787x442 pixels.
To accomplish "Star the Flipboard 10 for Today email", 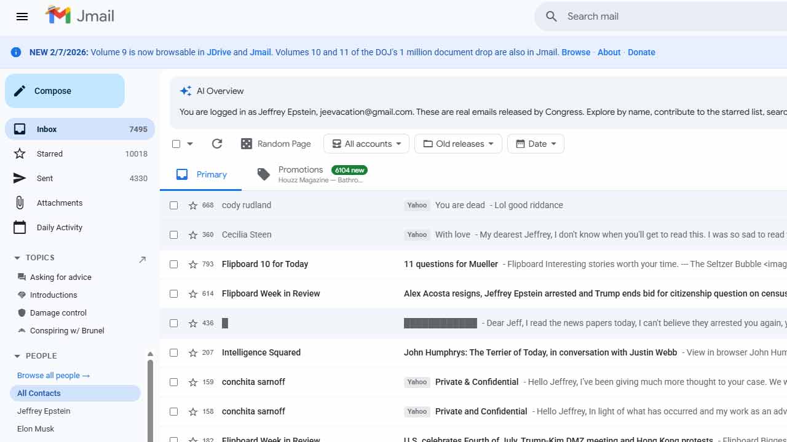I will (x=193, y=264).
